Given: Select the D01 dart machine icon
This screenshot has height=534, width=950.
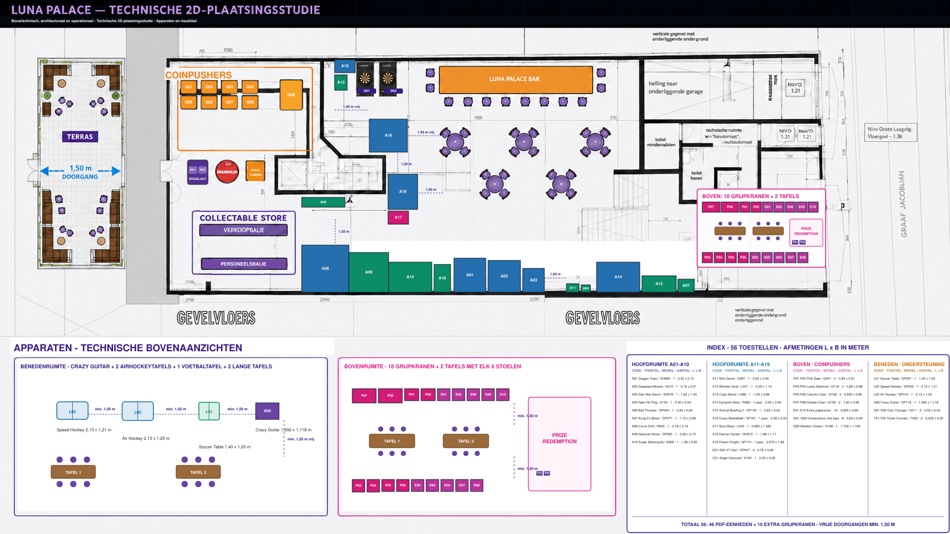Looking at the screenshot, I should pos(365,78).
